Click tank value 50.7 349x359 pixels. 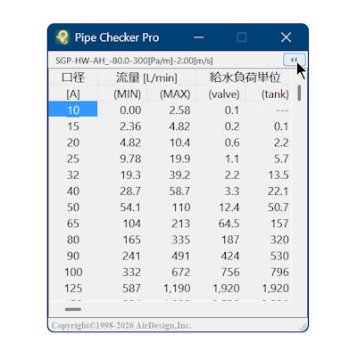pyautogui.click(x=278, y=208)
